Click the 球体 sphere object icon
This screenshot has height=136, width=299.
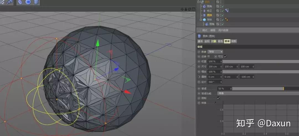coord(204,20)
